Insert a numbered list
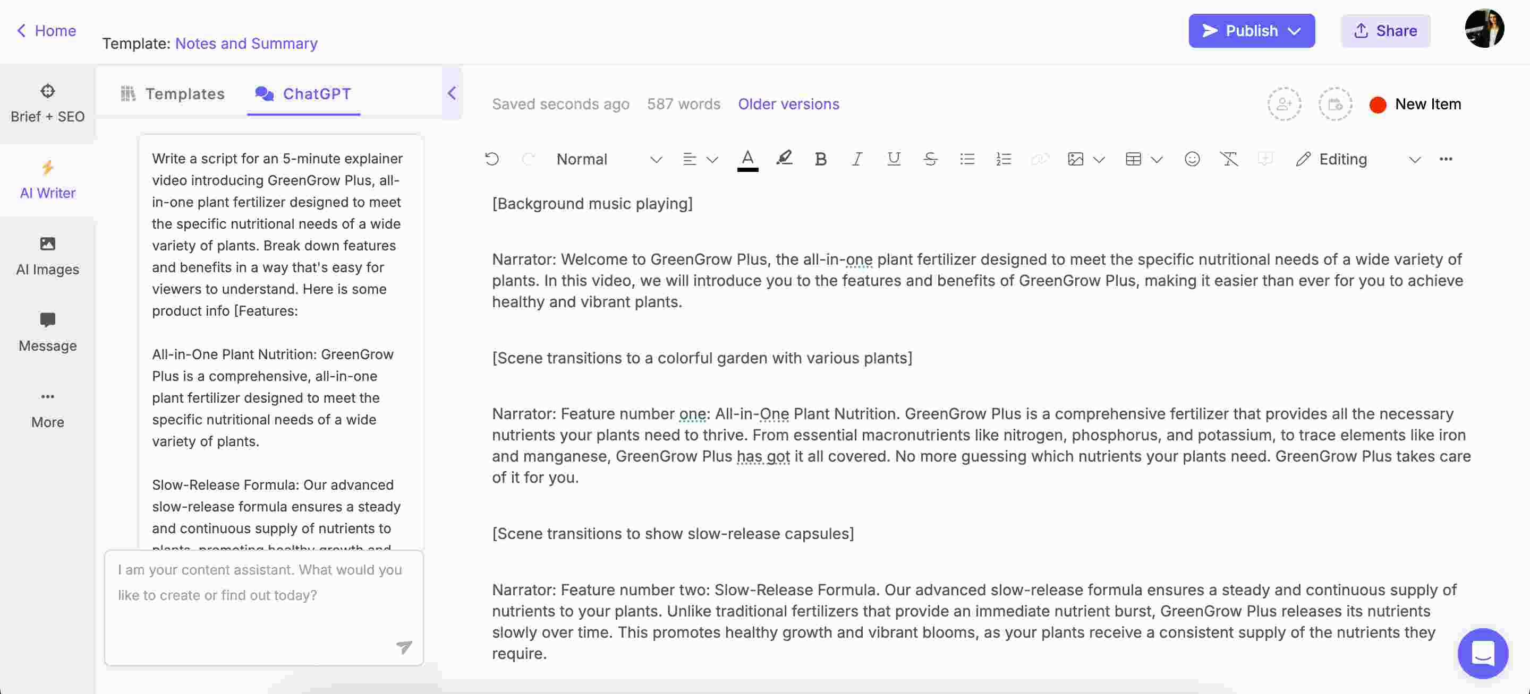The image size is (1530, 694). point(1003,159)
